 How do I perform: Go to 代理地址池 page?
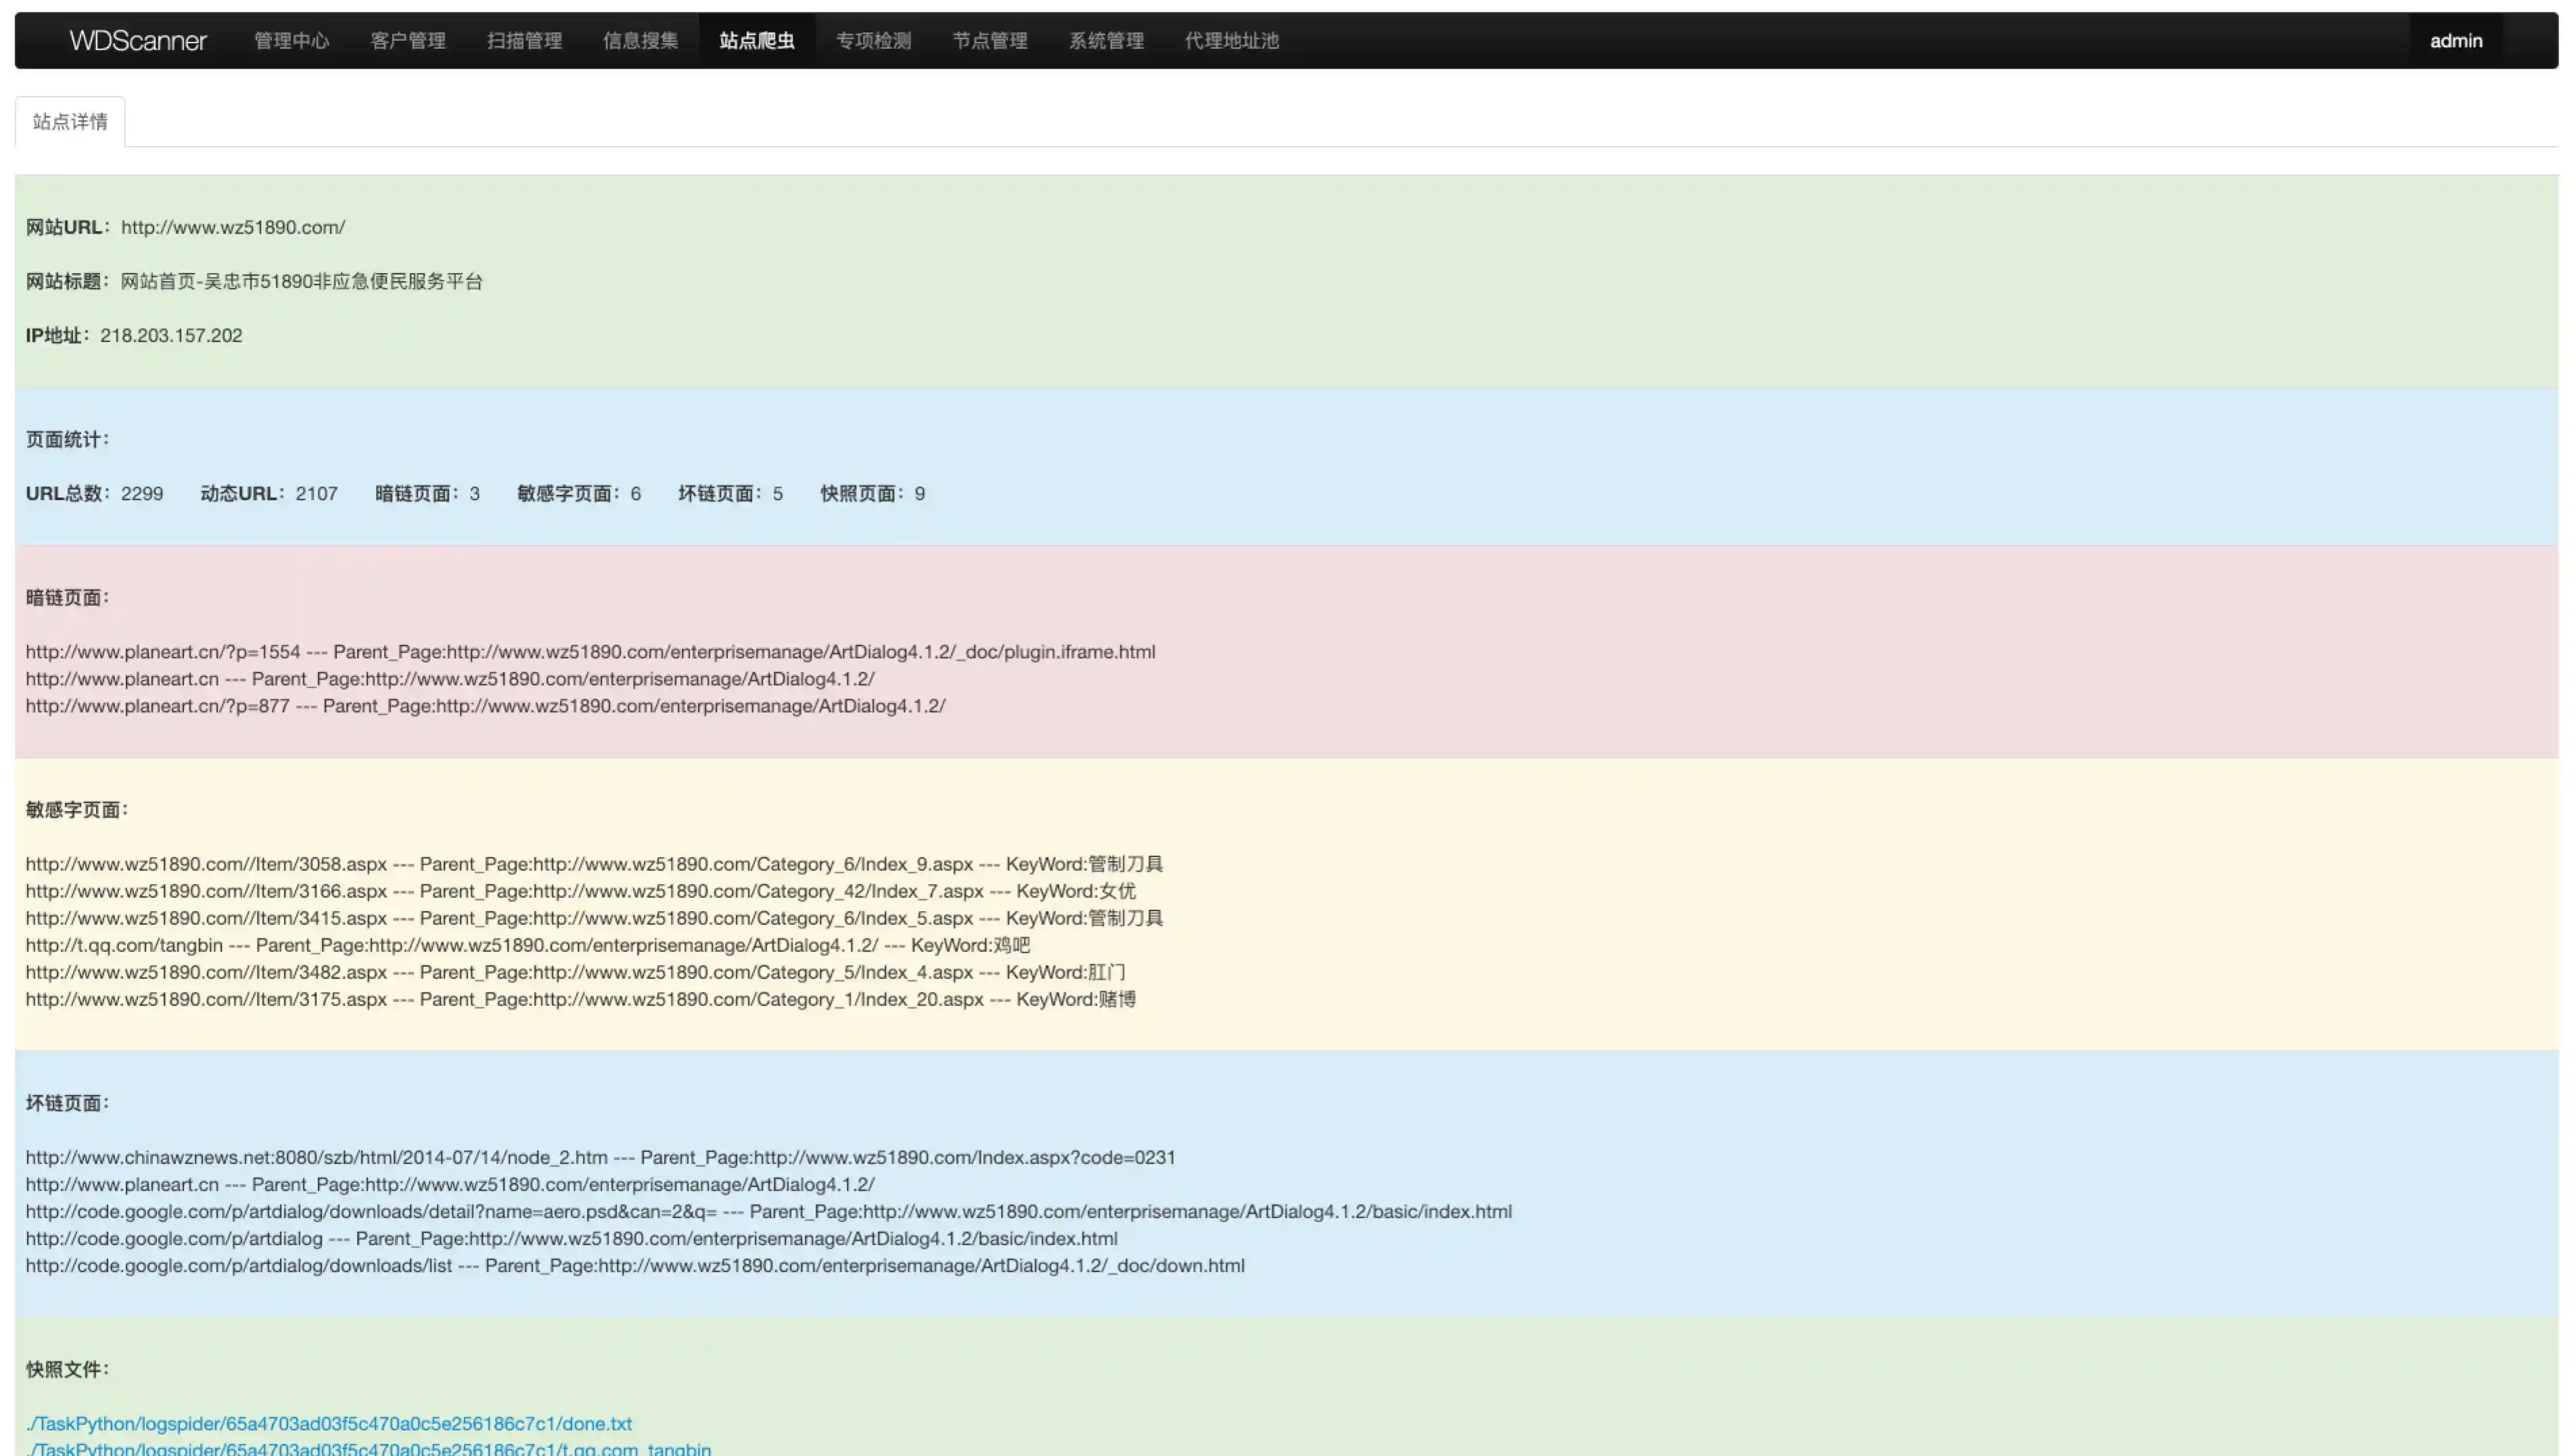pyautogui.click(x=1232, y=41)
